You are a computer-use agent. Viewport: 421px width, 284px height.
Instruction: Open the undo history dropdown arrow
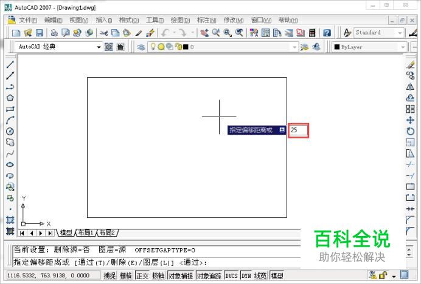pos(174,33)
